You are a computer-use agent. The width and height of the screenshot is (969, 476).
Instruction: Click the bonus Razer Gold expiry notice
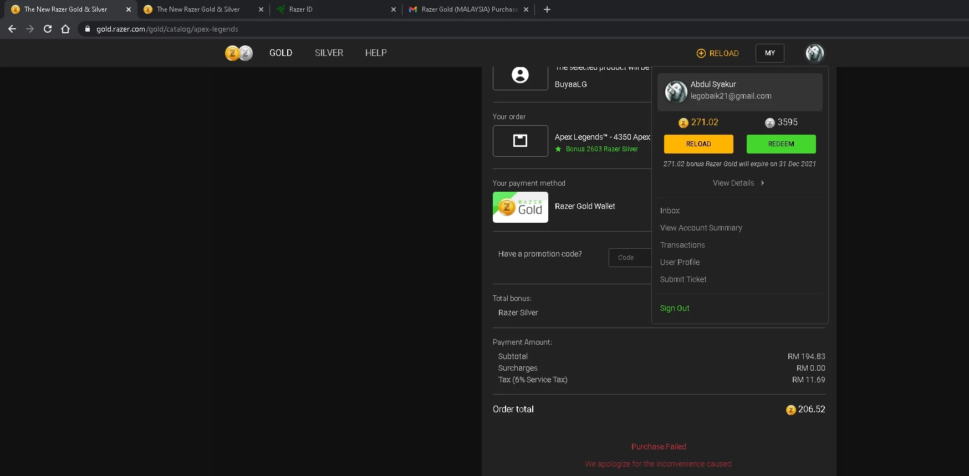pyautogui.click(x=739, y=164)
